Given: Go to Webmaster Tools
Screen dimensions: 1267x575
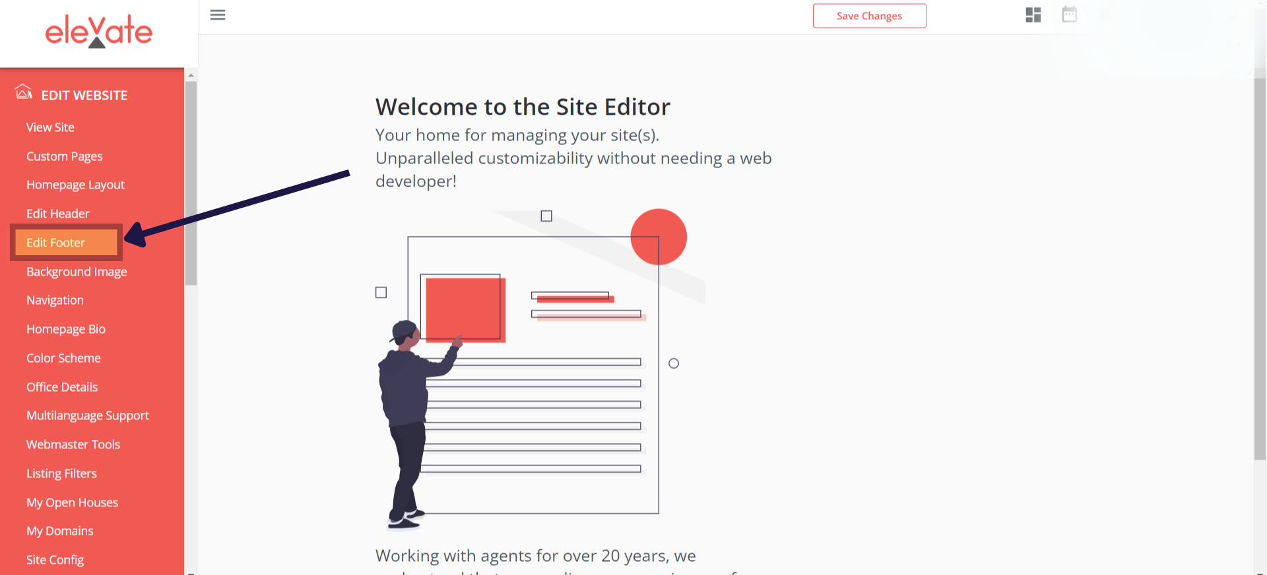Looking at the screenshot, I should click(73, 444).
